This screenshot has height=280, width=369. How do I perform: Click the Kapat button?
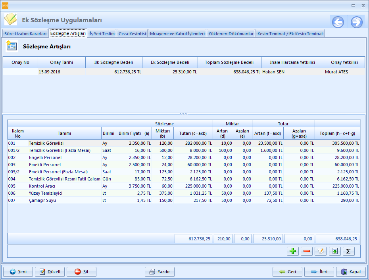coord(351,272)
